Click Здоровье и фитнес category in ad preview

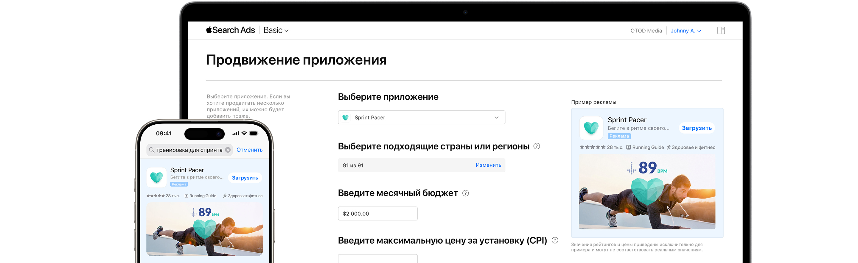pyautogui.click(x=691, y=147)
